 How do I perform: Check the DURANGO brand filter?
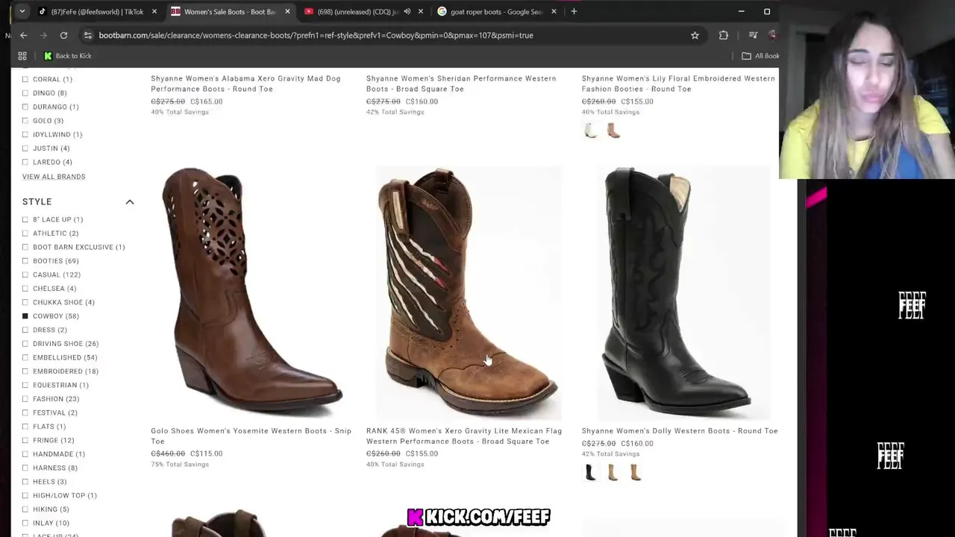pos(25,107)
